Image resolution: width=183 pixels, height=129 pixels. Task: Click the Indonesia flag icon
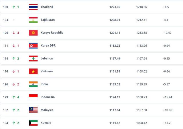pos(33,97)
